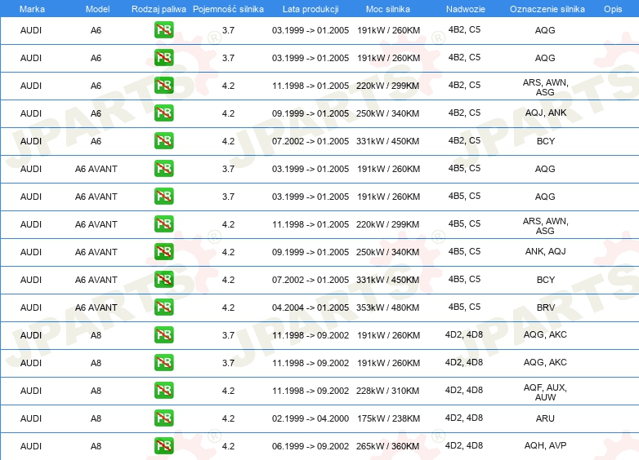Select engine code 'BRV'
This screenshot has height=460, width=639.
546,307
